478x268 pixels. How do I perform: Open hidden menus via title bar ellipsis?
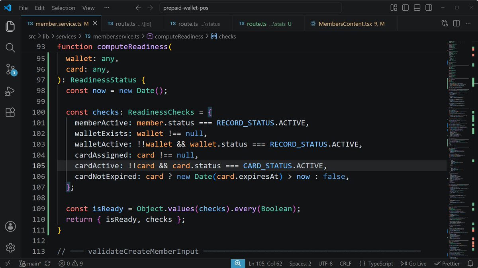coord(106,8)
